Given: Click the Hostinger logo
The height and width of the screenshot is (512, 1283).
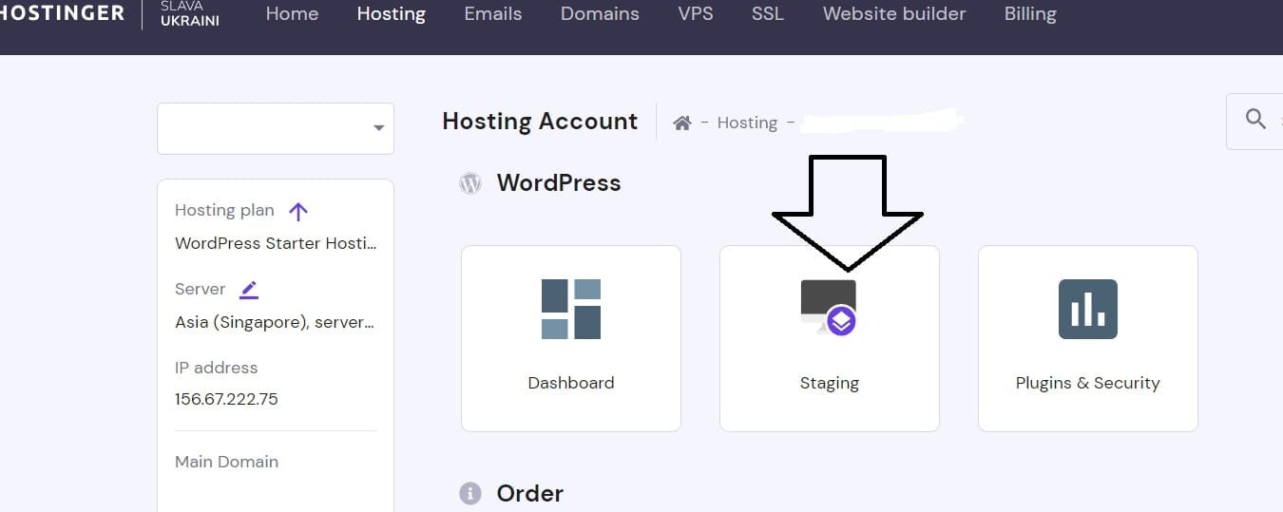Looking at the screenshot, I should coord(62,13).
